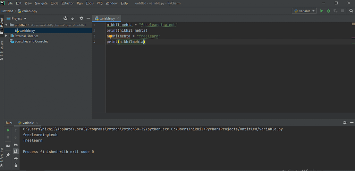Click the 'freelearningtech' line in the console output
This screenshot has width=355, height=171.
point(40,135)
